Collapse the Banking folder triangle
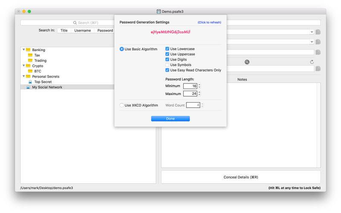The image size is (341, 213). coord(24,49)
